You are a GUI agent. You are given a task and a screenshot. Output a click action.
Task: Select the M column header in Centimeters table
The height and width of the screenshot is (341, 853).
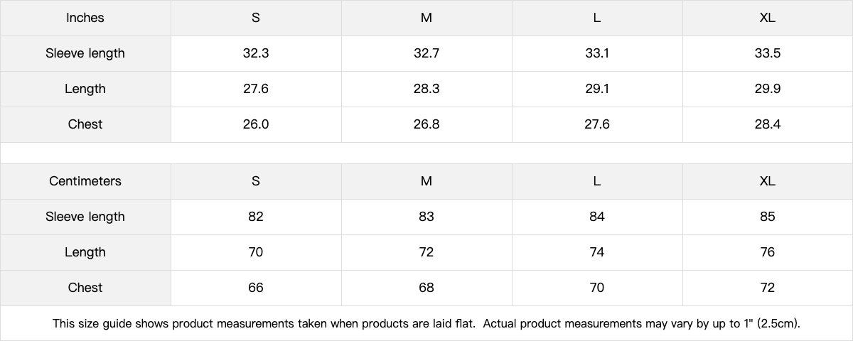coord(426,181)
